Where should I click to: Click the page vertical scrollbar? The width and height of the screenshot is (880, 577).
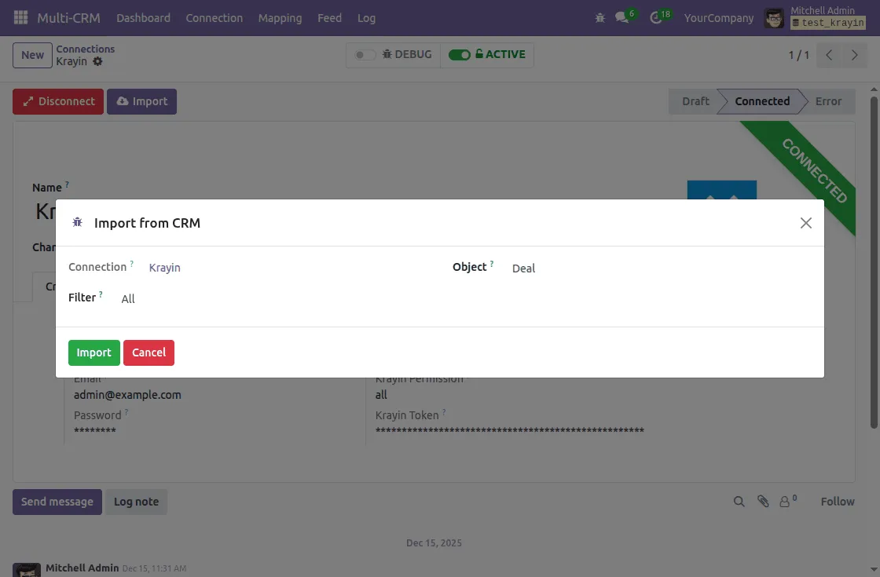[x=874, y=262]
